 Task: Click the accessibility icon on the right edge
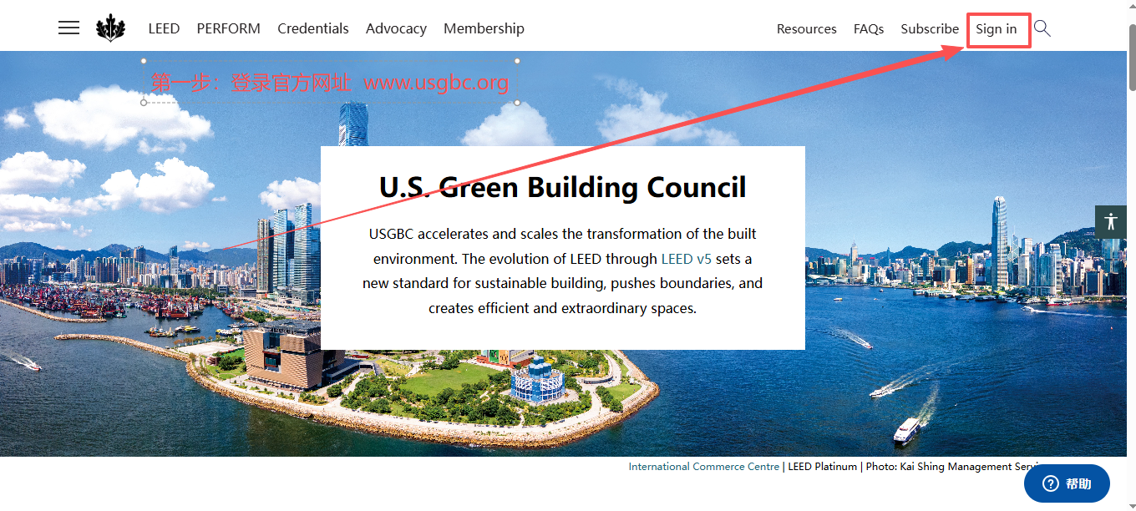click(1111, 221)
